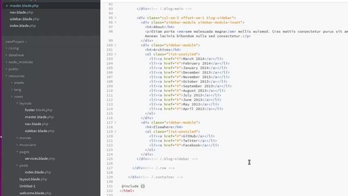Screen dimensions: 348x196
Task: Collapse code fold at line 100
Action: (x=115, y=45)
